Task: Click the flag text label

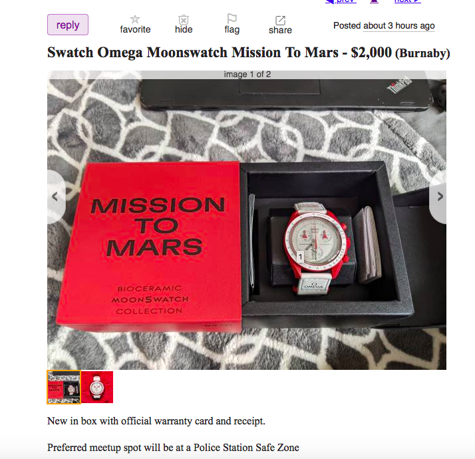Action: coord(232,30)
